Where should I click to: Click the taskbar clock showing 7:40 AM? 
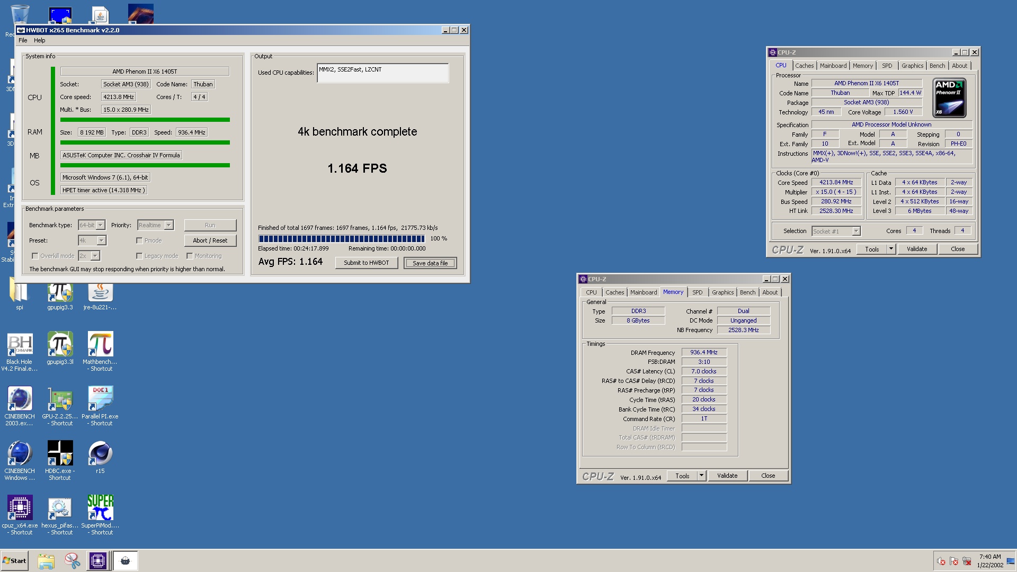pyautogui.click(x=990, y=561)
